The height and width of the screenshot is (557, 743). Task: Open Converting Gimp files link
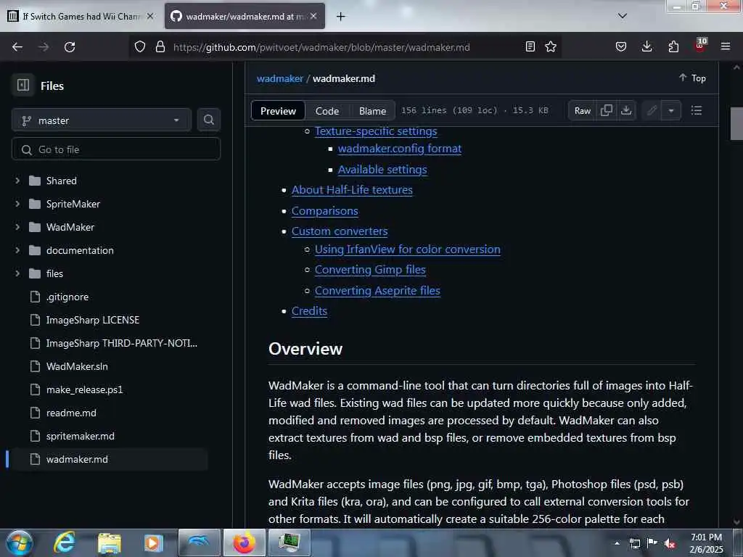[370, 270]
